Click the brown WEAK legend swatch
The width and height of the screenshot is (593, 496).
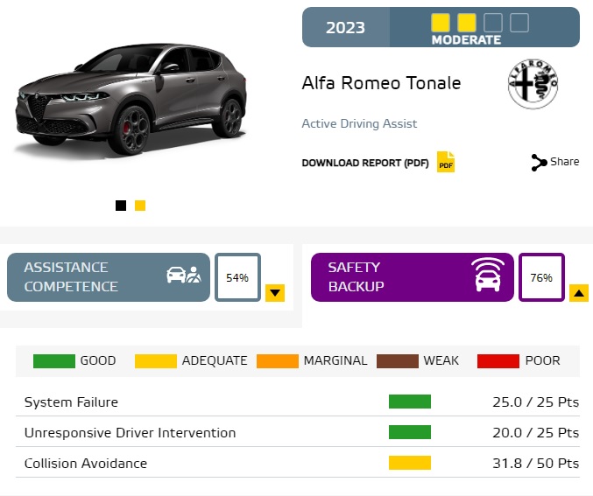[398, 360]
